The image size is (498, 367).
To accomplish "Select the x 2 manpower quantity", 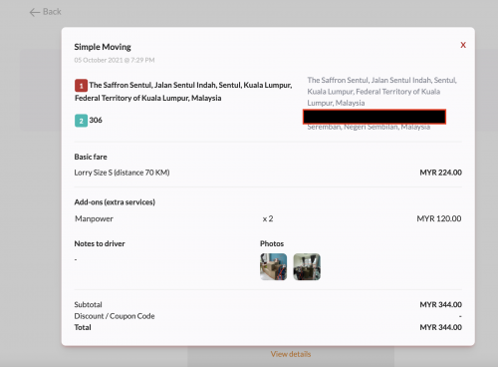I will pyautogui.click(x=268, y=218).
